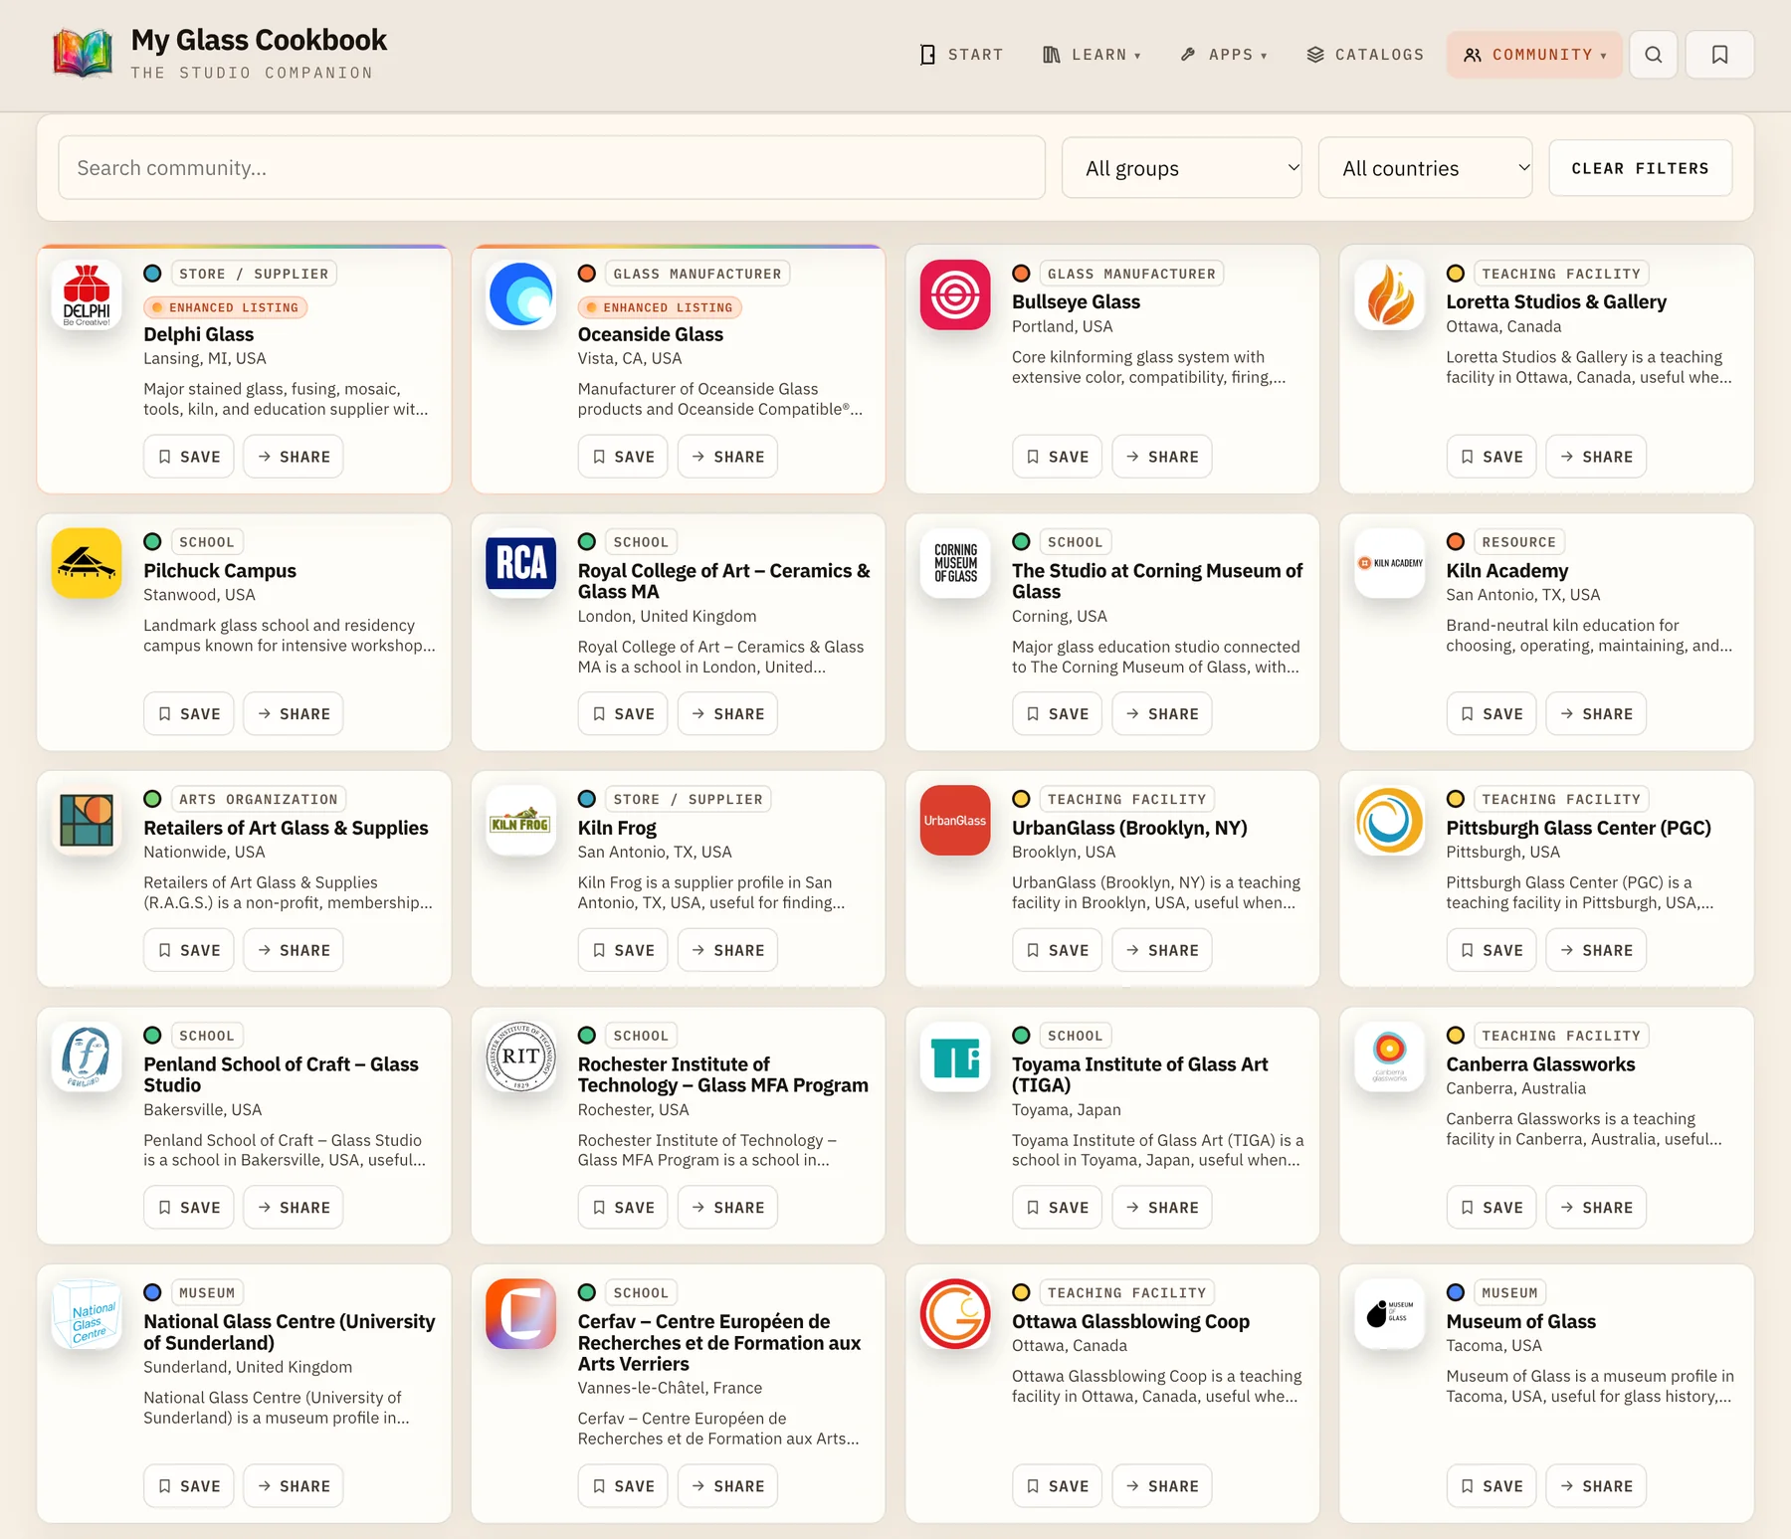Click the blue dot on National Glass Centre
This screenshot has width=1791, height=1539.
(152, 1292)
